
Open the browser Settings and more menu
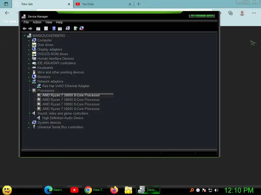click(254, 13)
